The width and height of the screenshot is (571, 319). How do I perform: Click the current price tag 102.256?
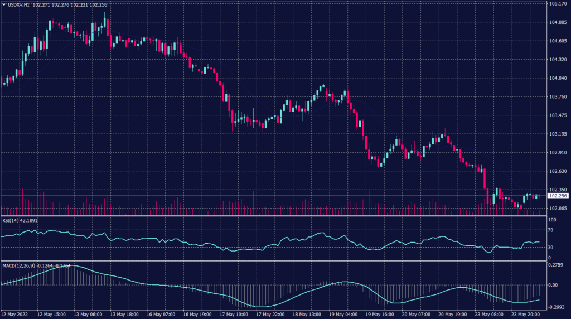pyautogui.click(x=558, y=196)
